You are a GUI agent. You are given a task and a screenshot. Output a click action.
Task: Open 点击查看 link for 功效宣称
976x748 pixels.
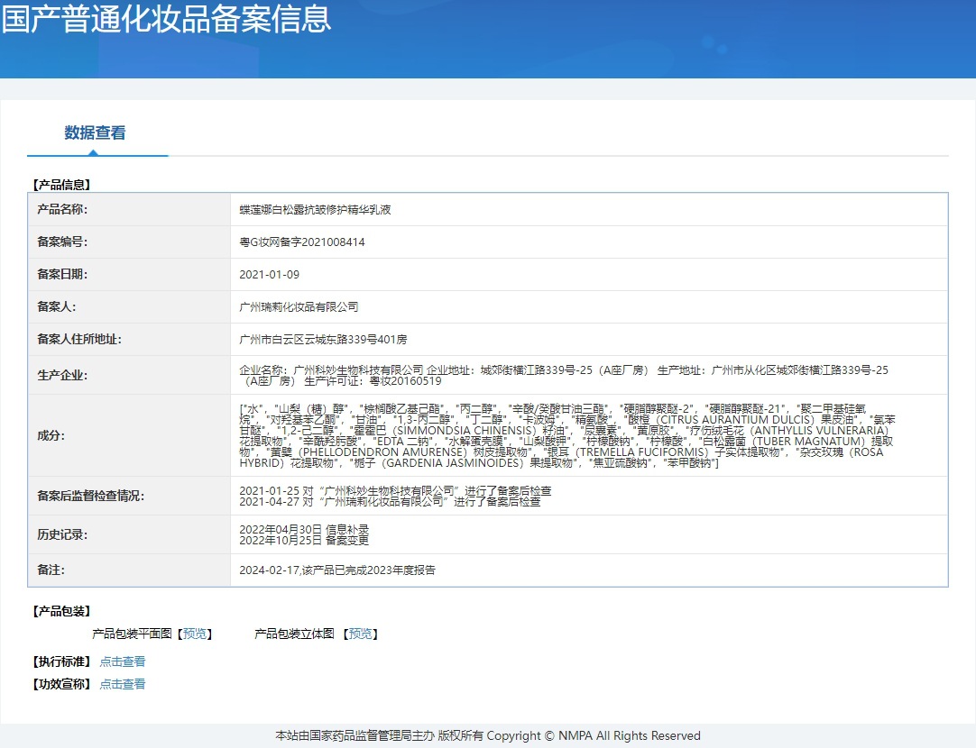pos(122,684)
